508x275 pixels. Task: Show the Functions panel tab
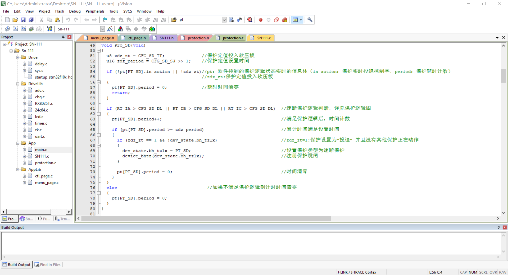pos(44,219)
